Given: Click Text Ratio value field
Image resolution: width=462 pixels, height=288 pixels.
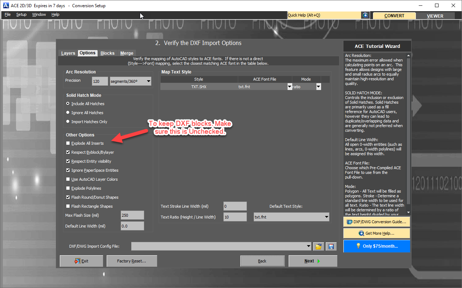Looking at the screenshot, I should click(235, 217).
